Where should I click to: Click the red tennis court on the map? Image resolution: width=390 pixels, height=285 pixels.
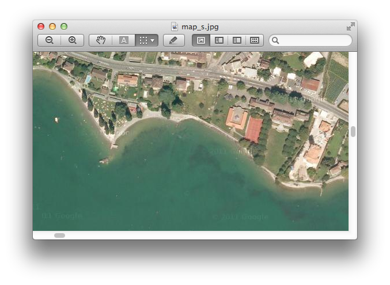254,130
